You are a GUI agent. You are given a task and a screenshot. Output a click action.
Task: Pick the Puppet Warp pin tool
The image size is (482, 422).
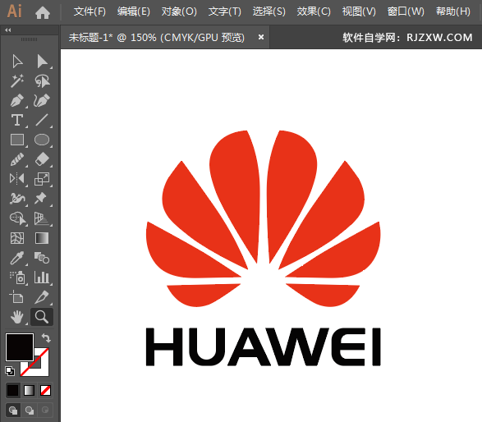click(41, 198)
